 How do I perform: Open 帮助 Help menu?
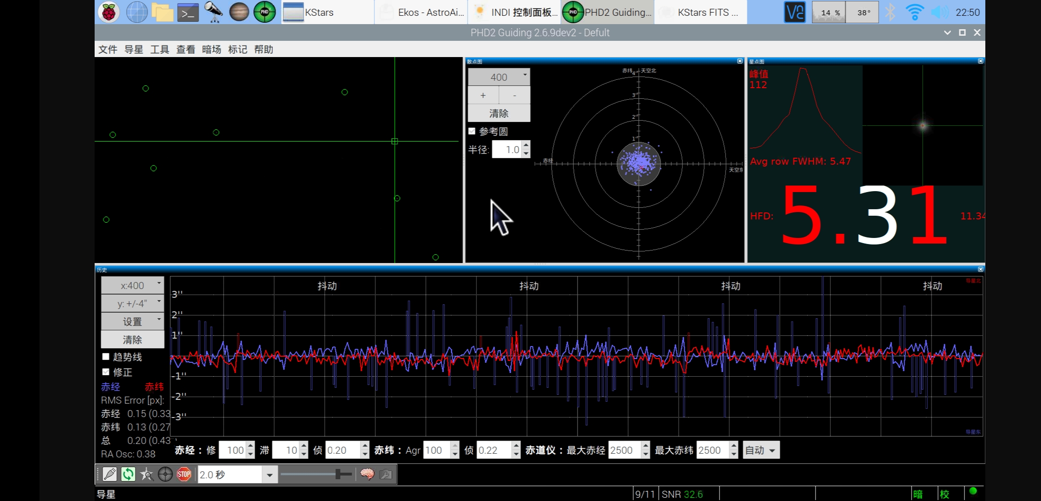pos(263,49)
